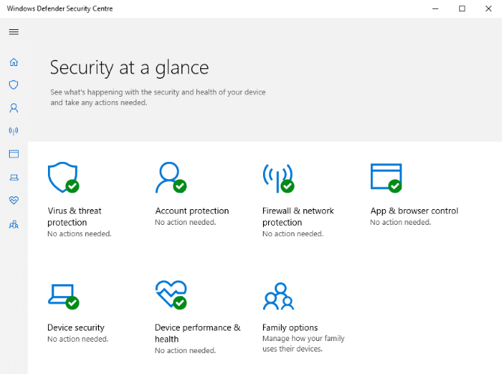Open Device performance & health heart icon
Screen dimensions: 502x374
170,295
